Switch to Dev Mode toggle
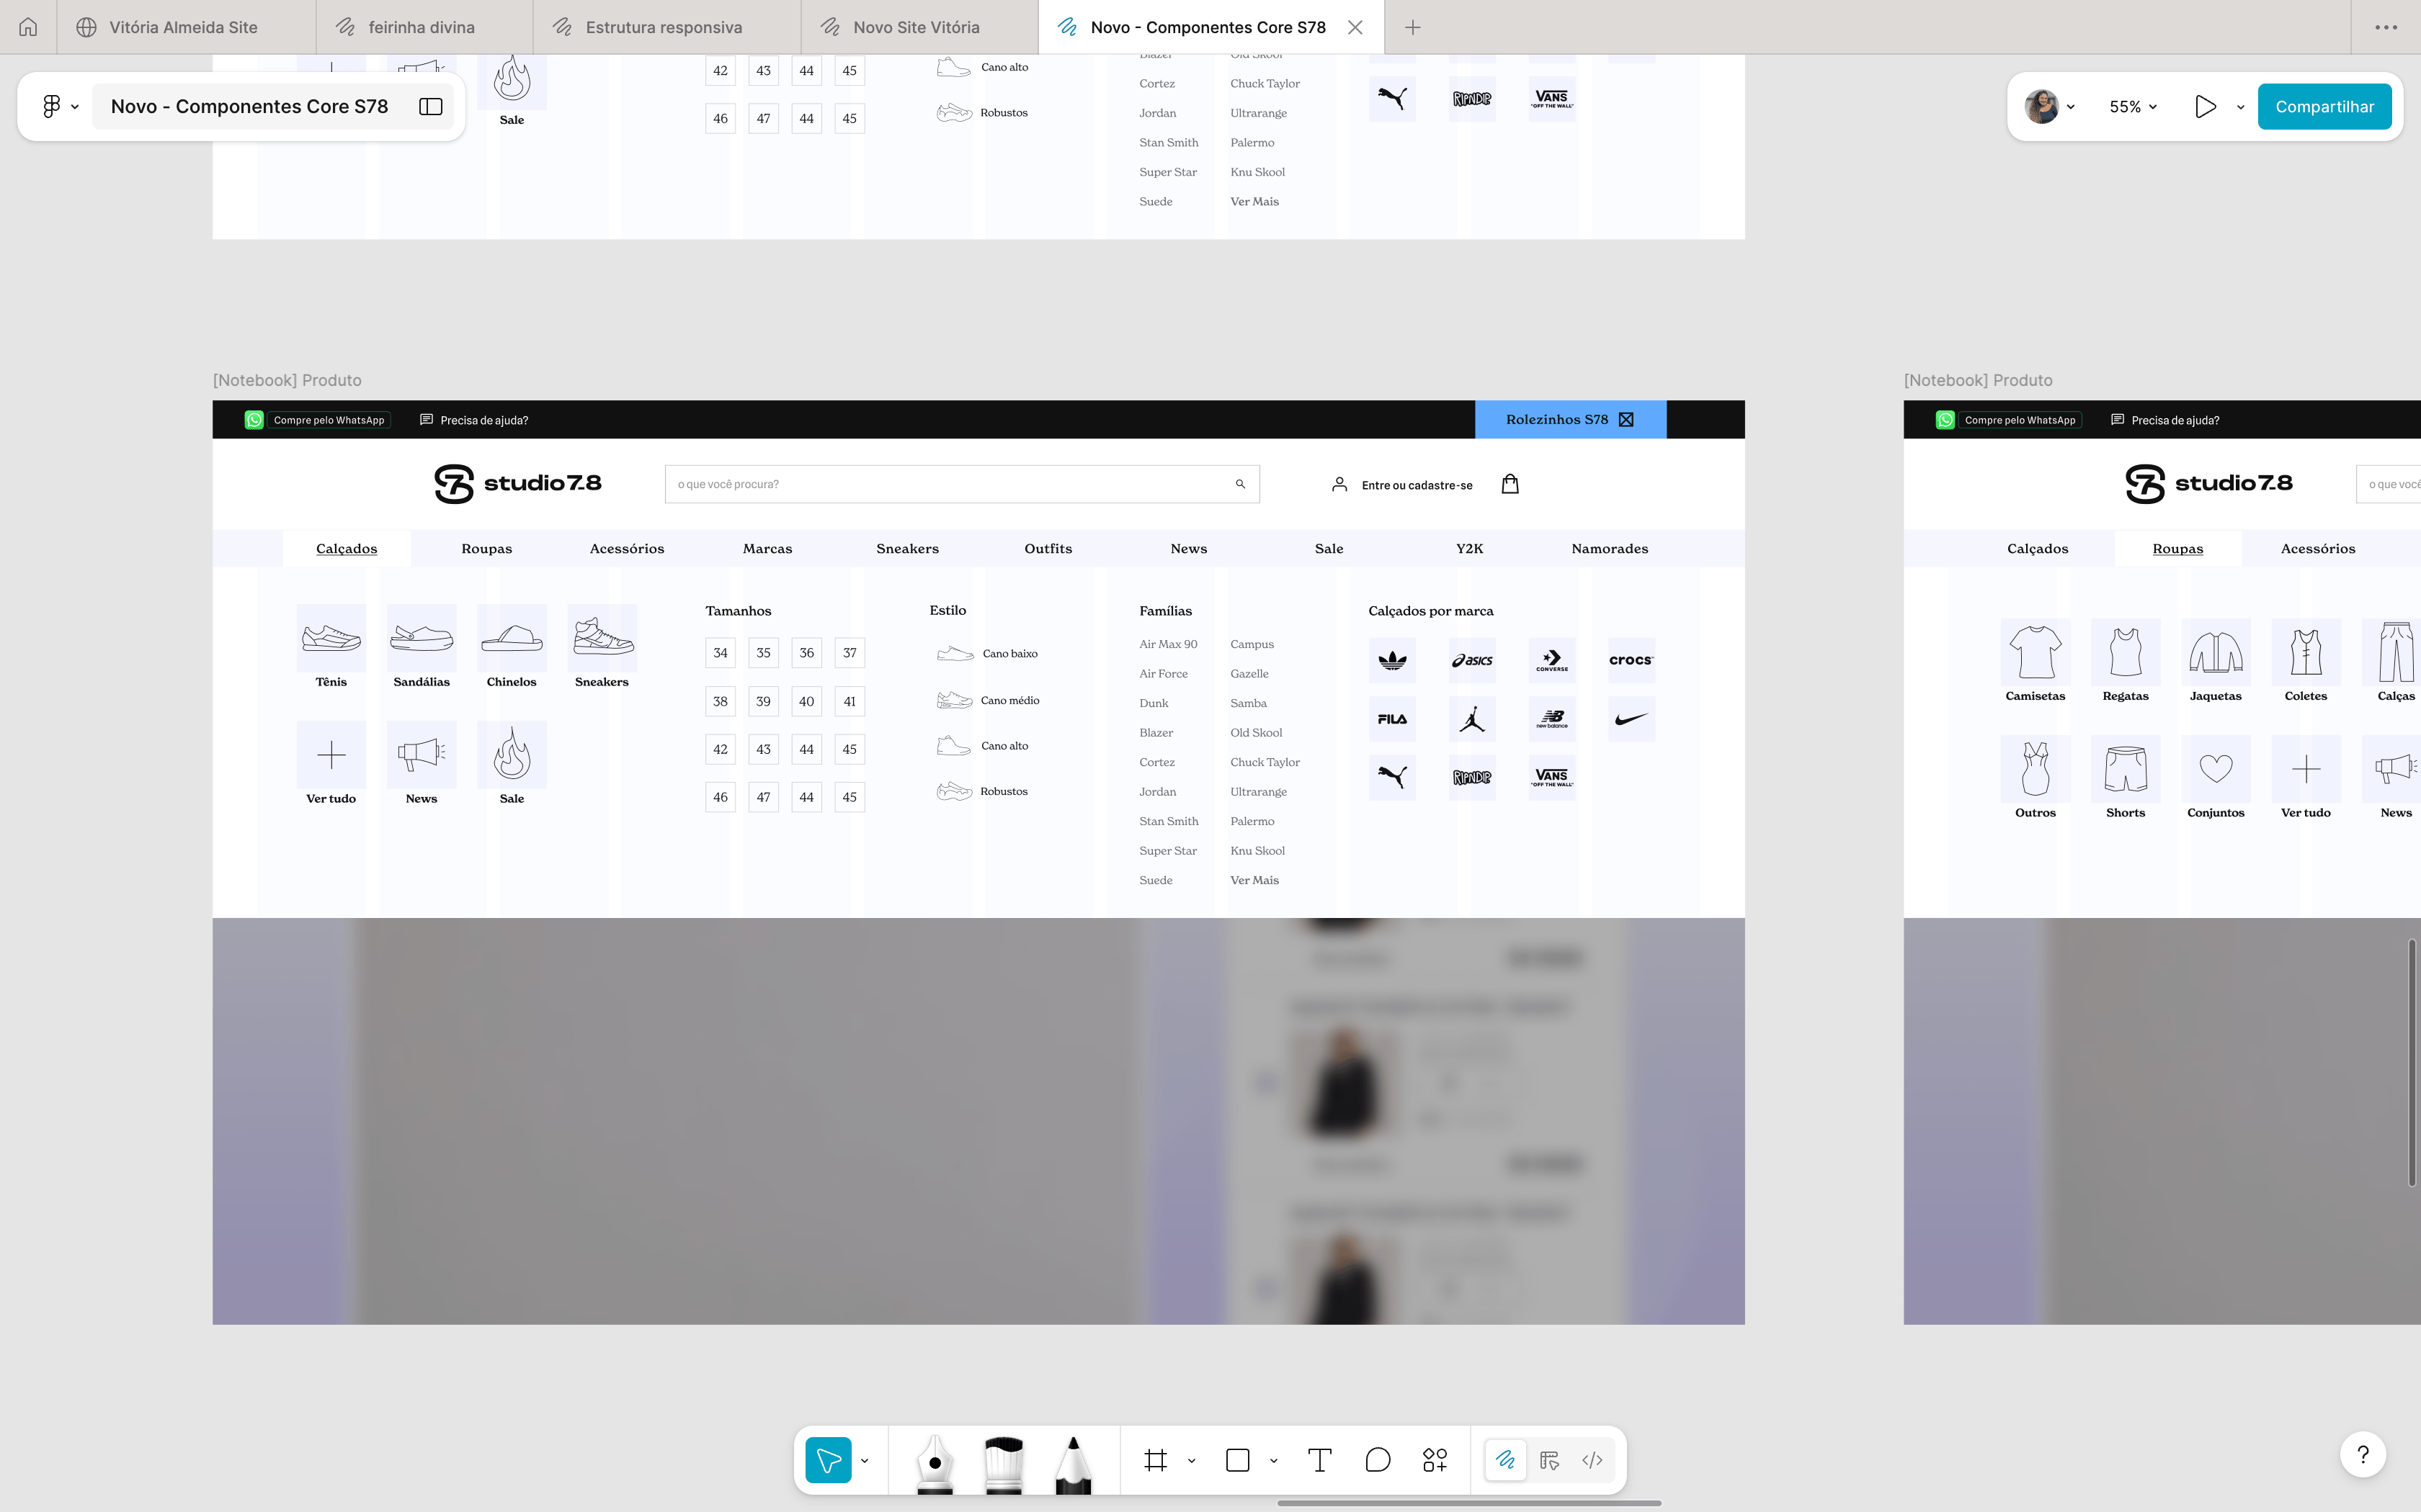The width and height of the screenshot is (2421, 1512). 1592,1461
